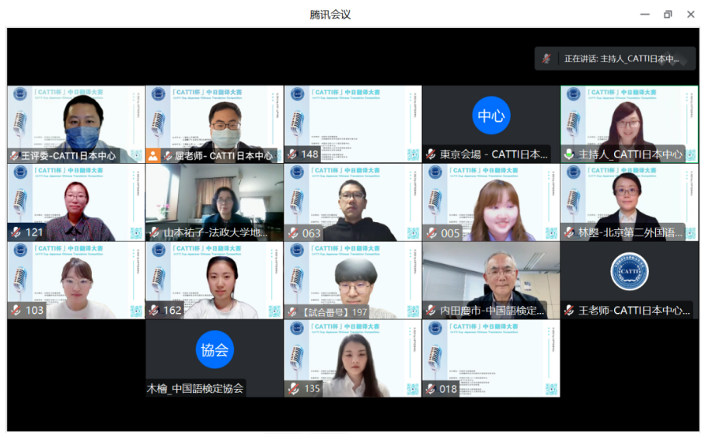Click the name label 【試合番号】197

333,311
